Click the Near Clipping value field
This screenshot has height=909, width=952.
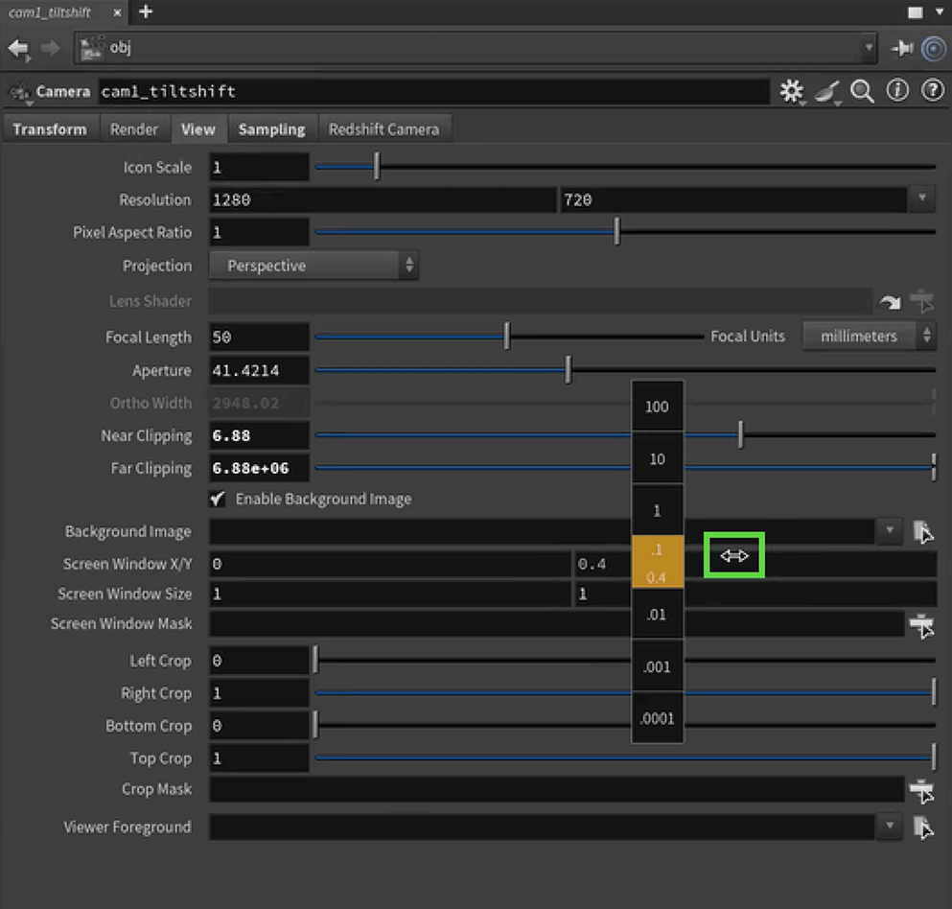(259, 435)
